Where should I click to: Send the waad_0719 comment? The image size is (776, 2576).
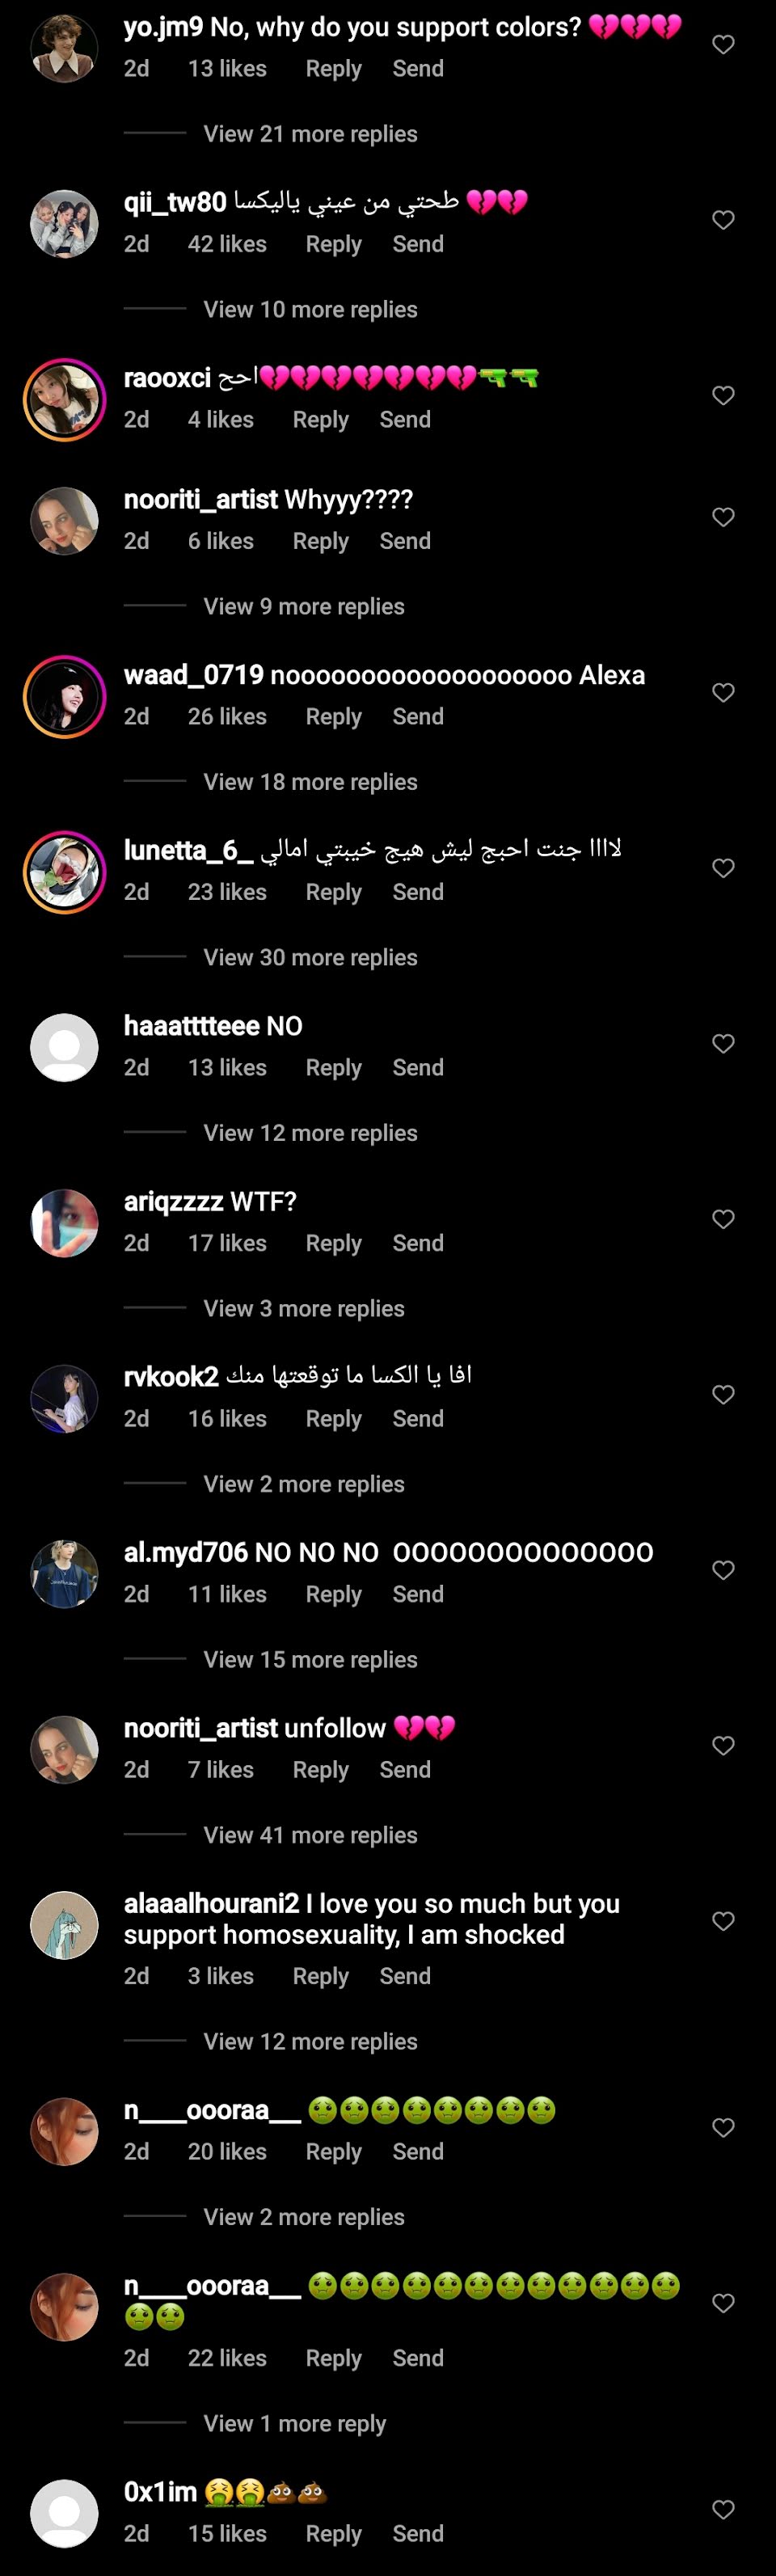[x=418, y=716]
